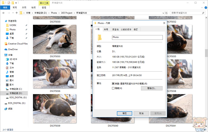The height and width of the screenshot is (132, 208).
Task: Click the OneDrive cloud icon in sidebar
Action: (x=6, y=49)
